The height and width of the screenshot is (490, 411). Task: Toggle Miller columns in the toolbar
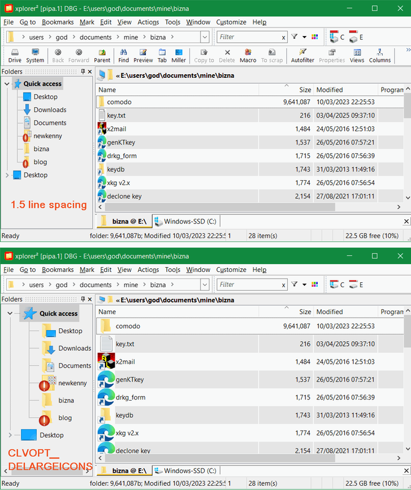click(x=179, y=56)
